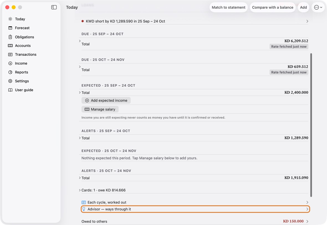The width and height of the screenshot is (327, 225).
Task: Click the KD 1,915.090 alerts total
Action: click(296, 178)
